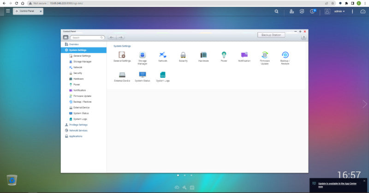Click the feedback book icon at bottom
Image resolution: width=369 pixels, height=193 pixels.
pyautogui.click(x=192, y=187)
